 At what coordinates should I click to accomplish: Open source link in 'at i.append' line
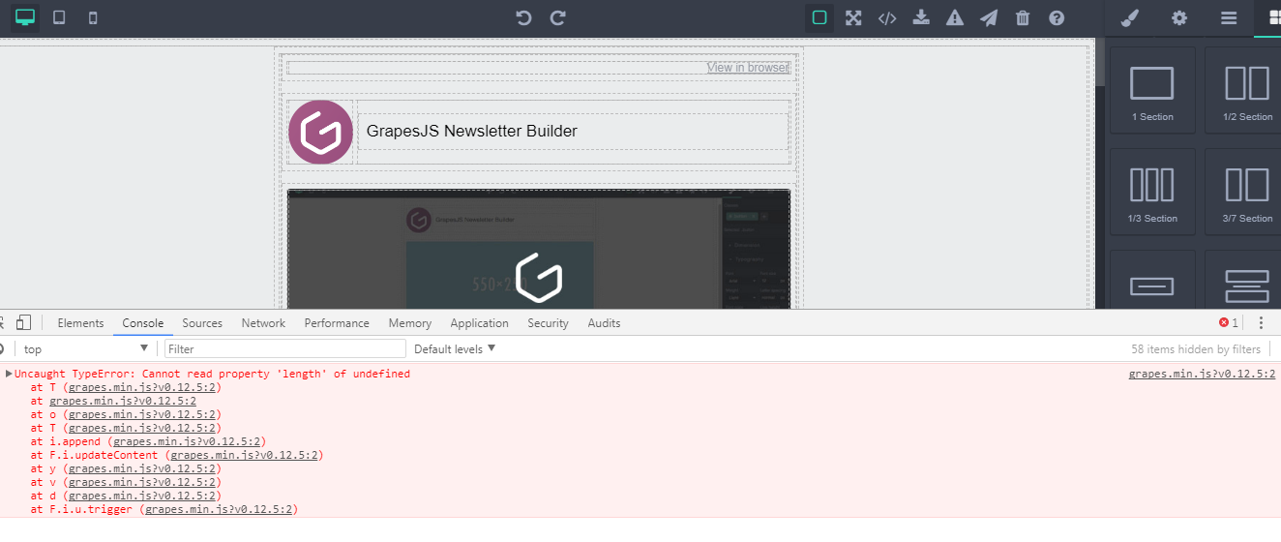[x=187, y=441]
